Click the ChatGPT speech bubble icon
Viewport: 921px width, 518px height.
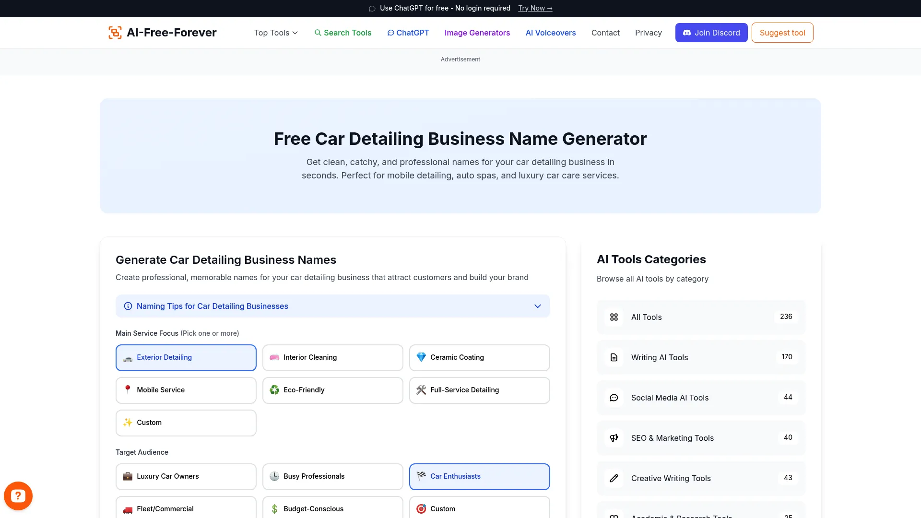pos(391,33)
